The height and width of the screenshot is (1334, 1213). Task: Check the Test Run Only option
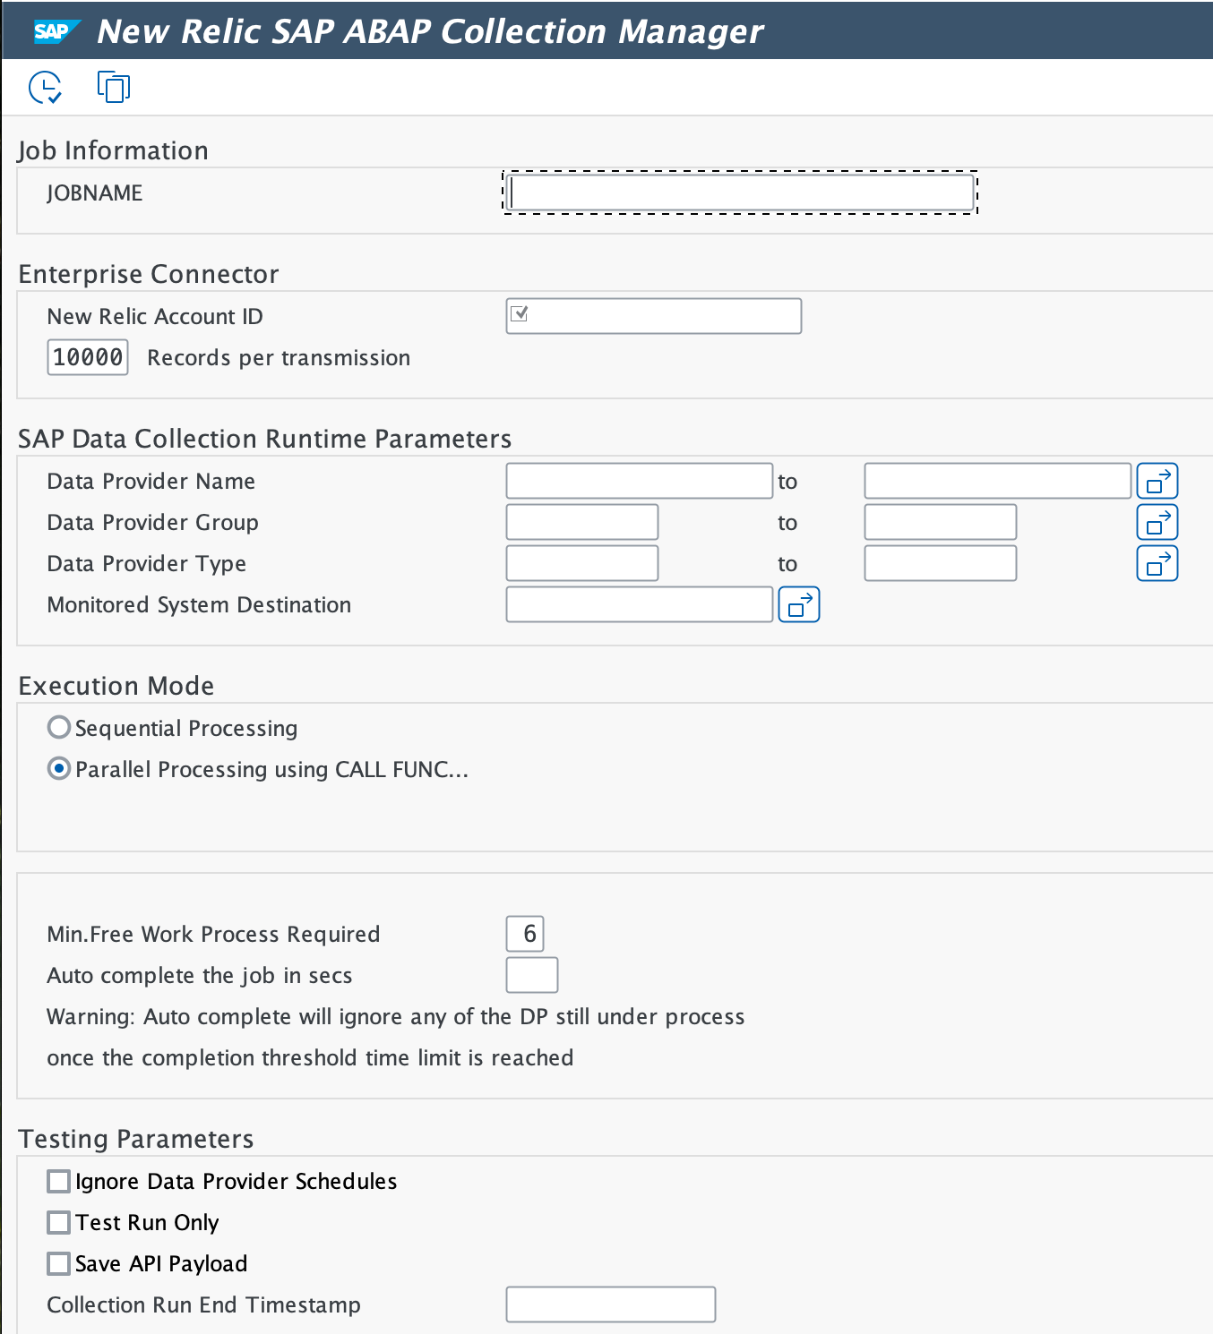57,1222
